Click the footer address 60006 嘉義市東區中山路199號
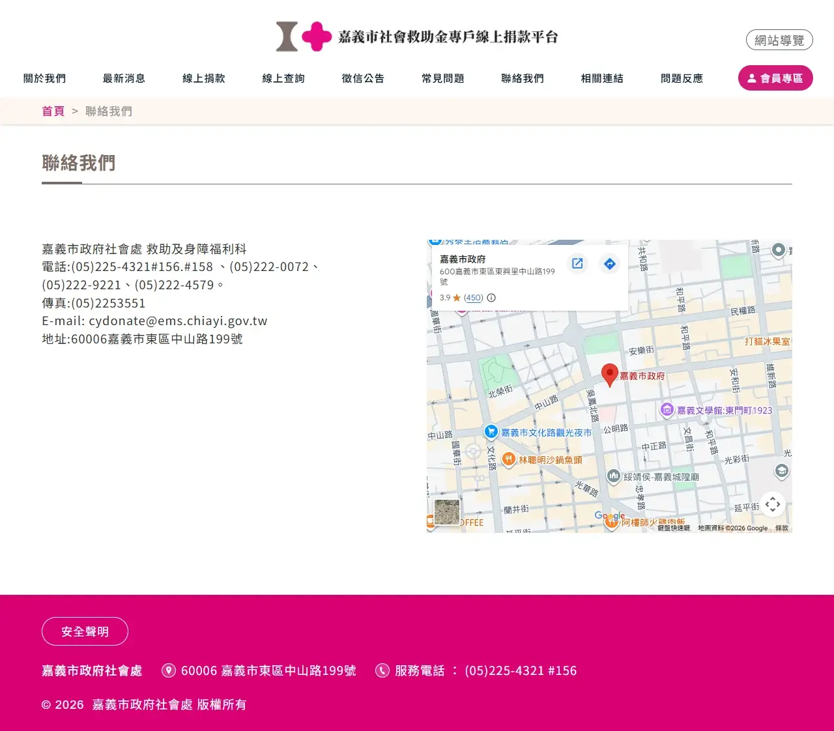 point(268,670)
